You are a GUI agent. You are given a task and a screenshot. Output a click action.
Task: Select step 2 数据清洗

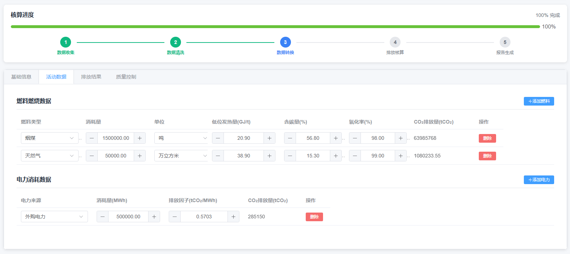(x=176, y=46)
